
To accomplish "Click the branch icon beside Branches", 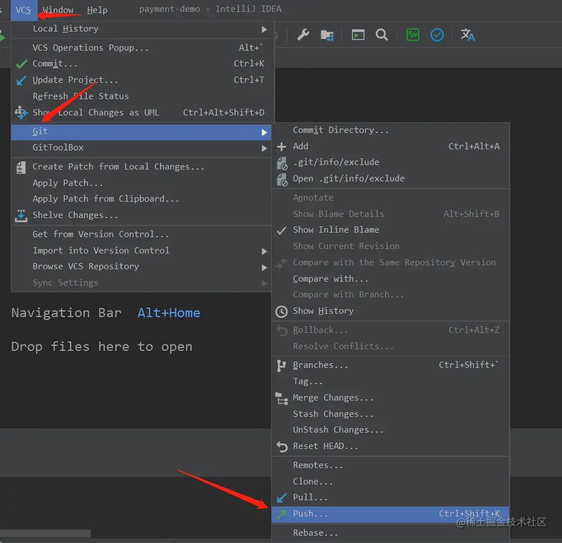I will pos(281,366).
